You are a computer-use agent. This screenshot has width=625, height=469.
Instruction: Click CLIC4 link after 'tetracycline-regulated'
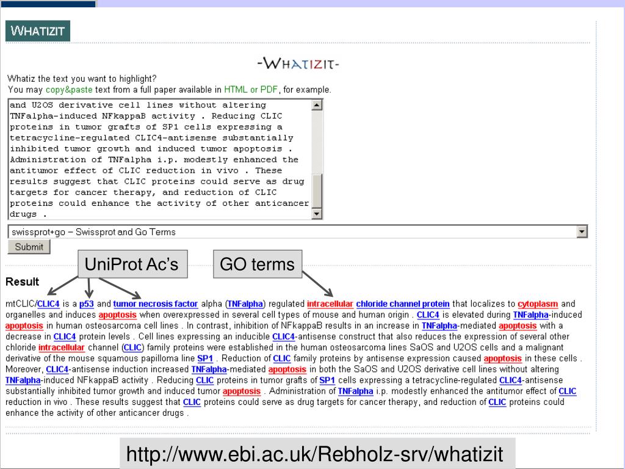point(511,380)
